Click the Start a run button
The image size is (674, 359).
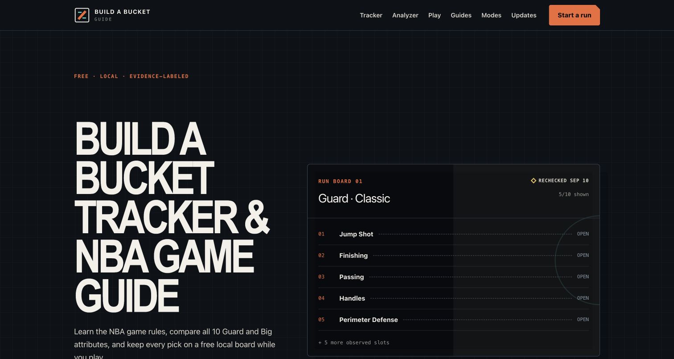pos(574,15)
